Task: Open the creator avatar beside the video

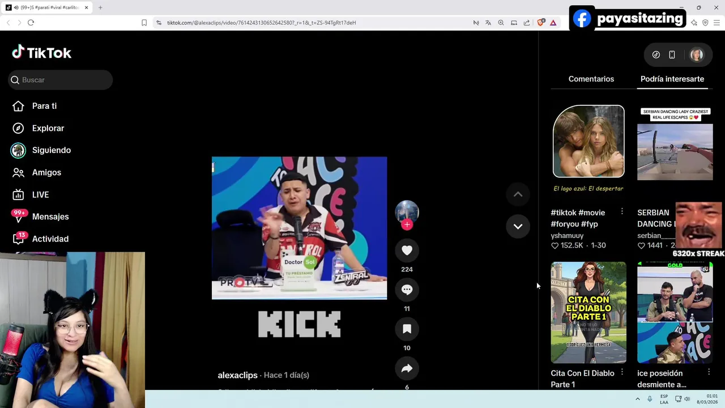Action: tap(407, 212)
